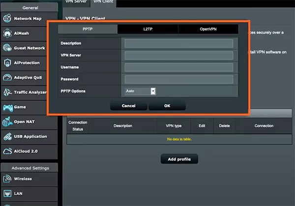Image resolution: width=295 pixels, height=206 pixels.
Task: Click the Edit column header
Action: pyautogui.click(x=202, y=126)
